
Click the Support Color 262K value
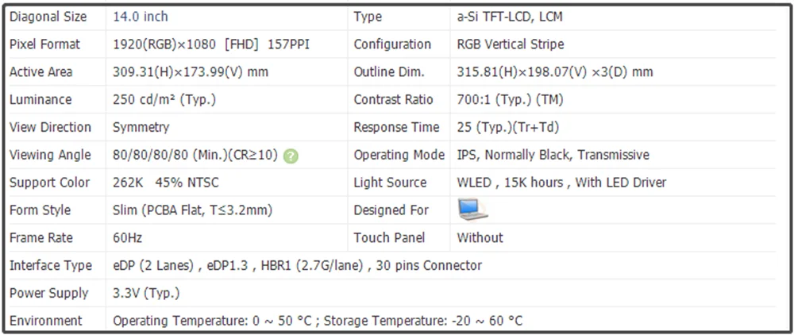tap(166, 182)
